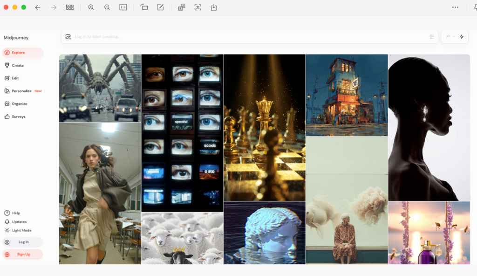Screen dimensions: 477x276
Task: Select the aspect ratio icon in the toolbar
Action: 123,7
